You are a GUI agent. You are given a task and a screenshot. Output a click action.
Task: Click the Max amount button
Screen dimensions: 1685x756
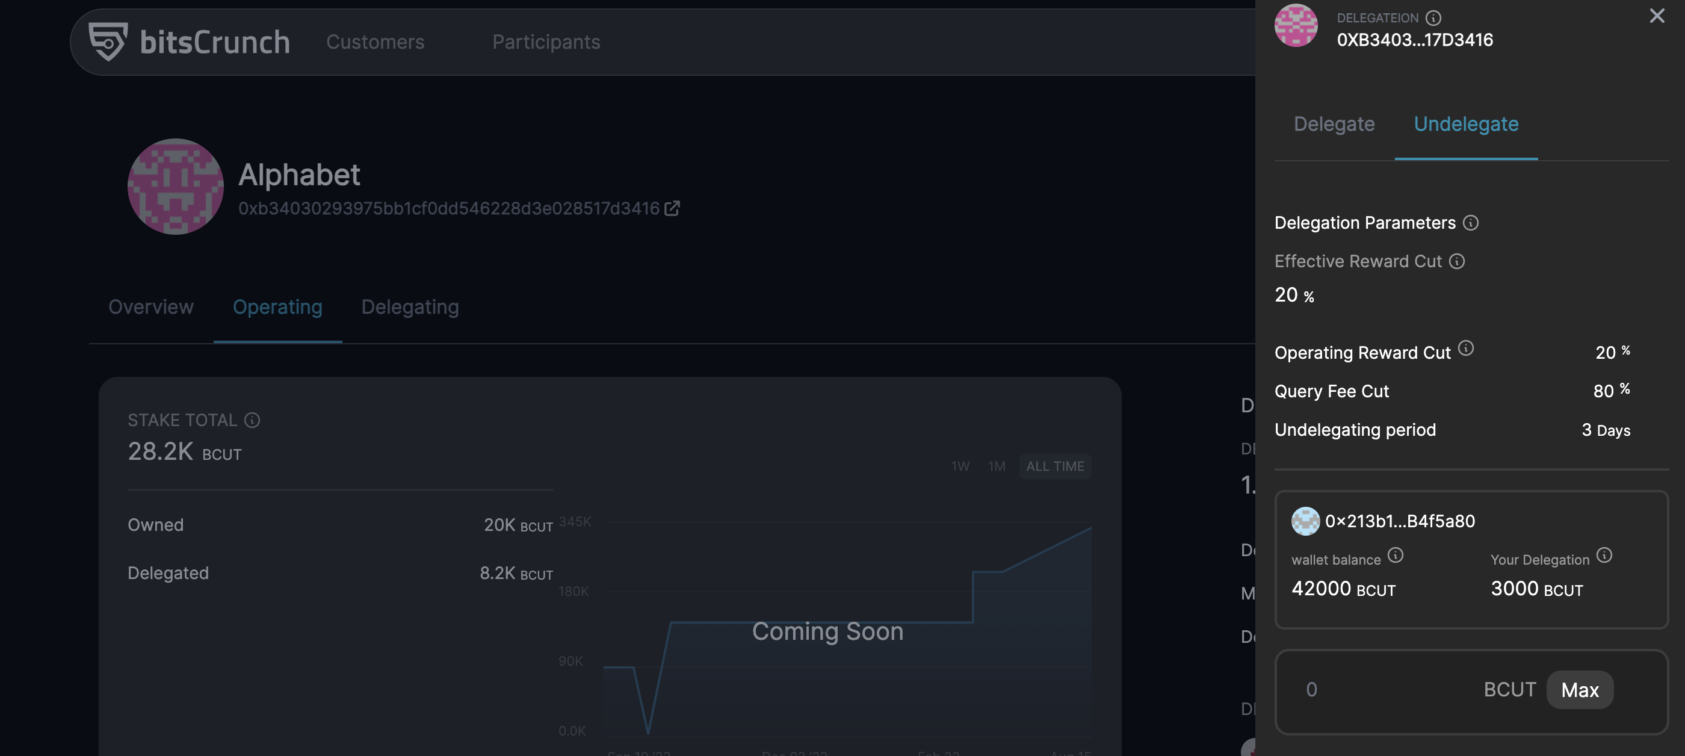click(x=1580, y=690)
